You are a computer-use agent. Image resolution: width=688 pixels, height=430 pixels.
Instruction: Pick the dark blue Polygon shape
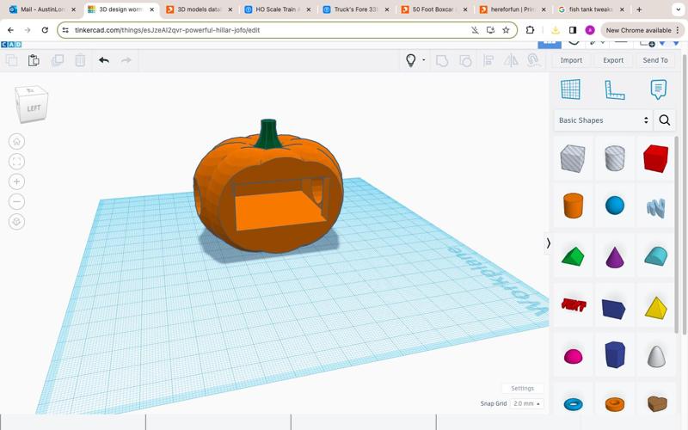pos(614,354)
